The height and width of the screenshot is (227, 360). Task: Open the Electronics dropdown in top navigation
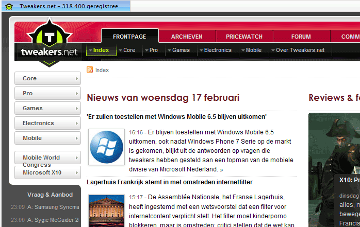(x=216, y=50)
